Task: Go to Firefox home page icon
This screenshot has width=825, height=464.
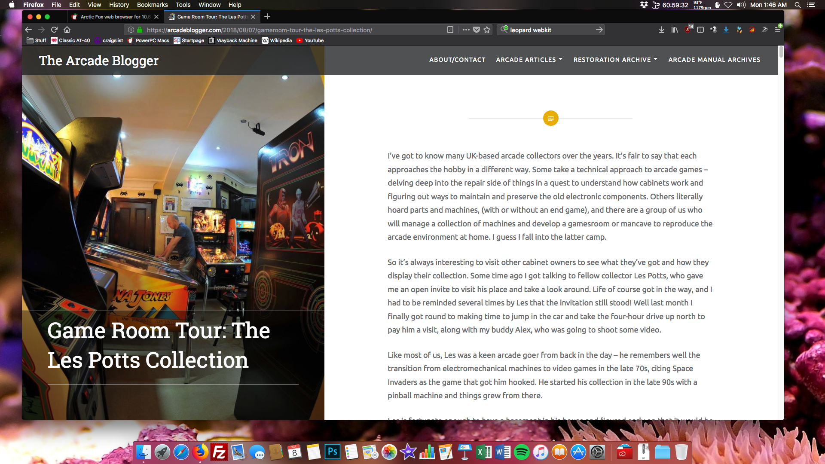Action: [x=67, y=30]
